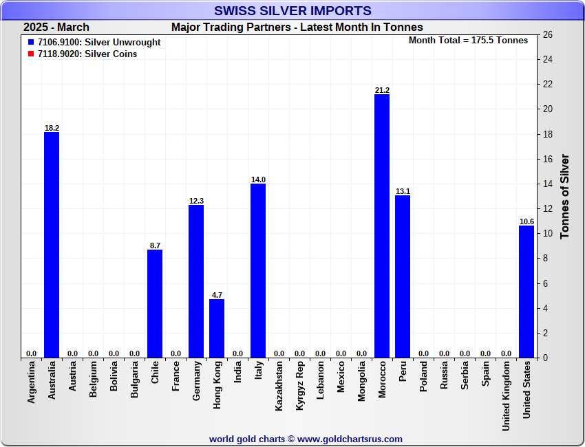Viewport: 585px width, 447px height.
Task: Click the Chile axis label
Action: (155, 372)
